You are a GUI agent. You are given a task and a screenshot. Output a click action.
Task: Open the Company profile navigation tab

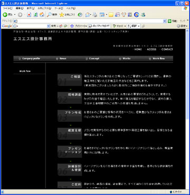(30, 58)
